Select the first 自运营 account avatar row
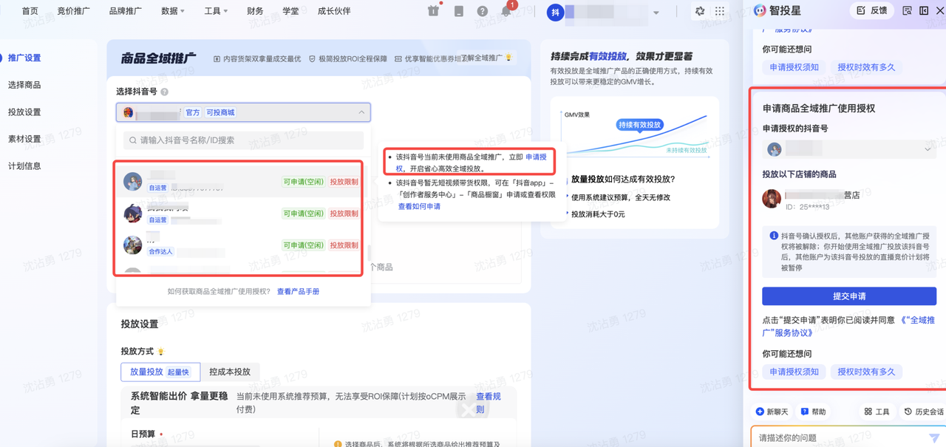This screenshot has height=447, width=946. tap(241, 182)
